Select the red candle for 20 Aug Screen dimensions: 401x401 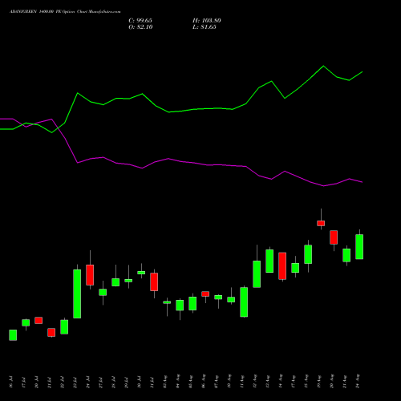point(334,237)
